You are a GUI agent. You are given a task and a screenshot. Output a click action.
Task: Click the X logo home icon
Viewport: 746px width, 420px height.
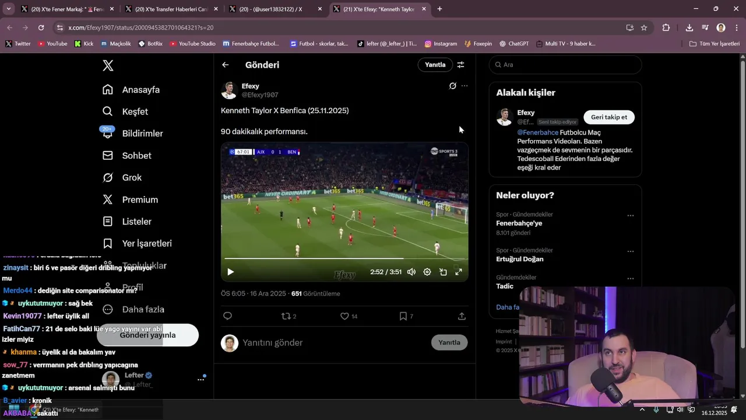tap(108, 65)
